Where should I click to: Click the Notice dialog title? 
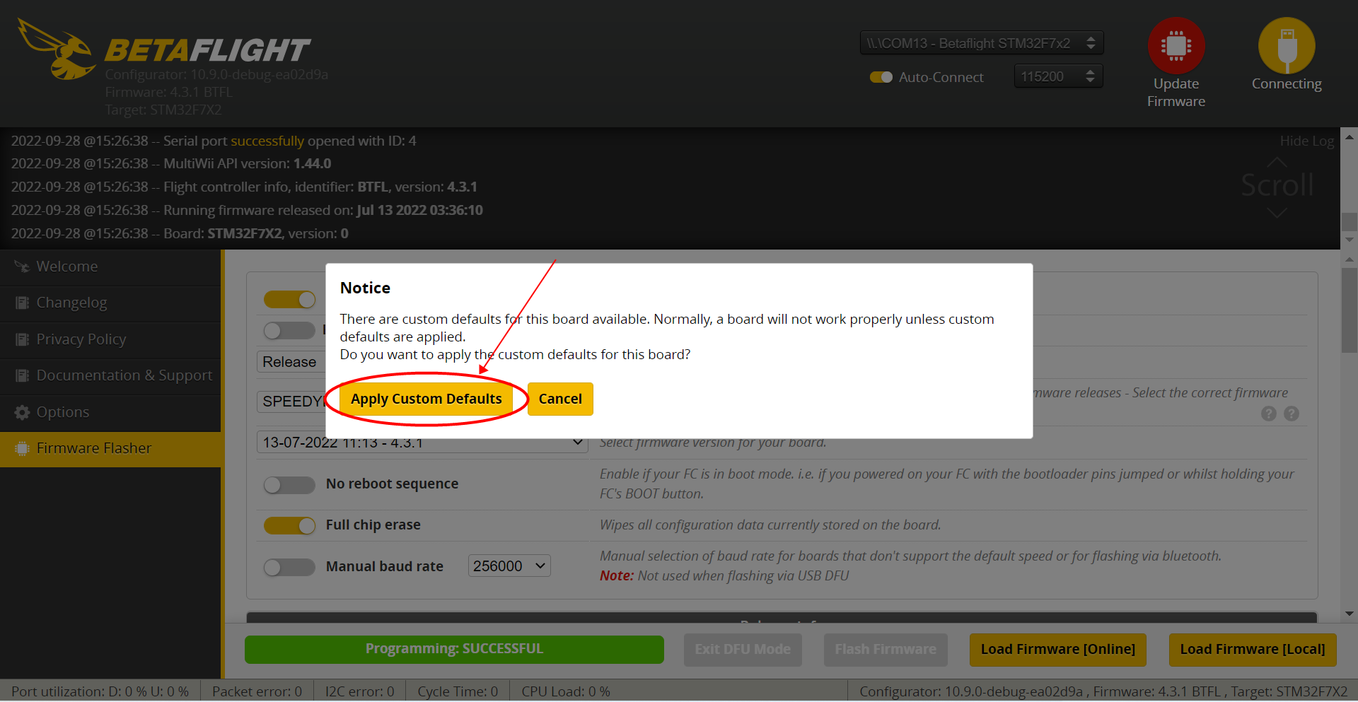[x=365, y=288]
